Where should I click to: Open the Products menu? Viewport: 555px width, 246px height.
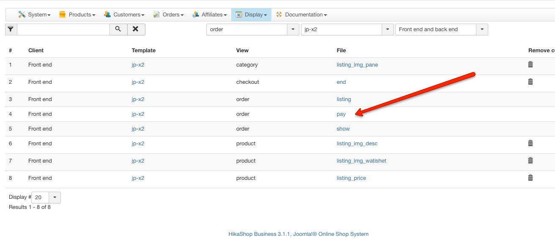coord(77,15)
